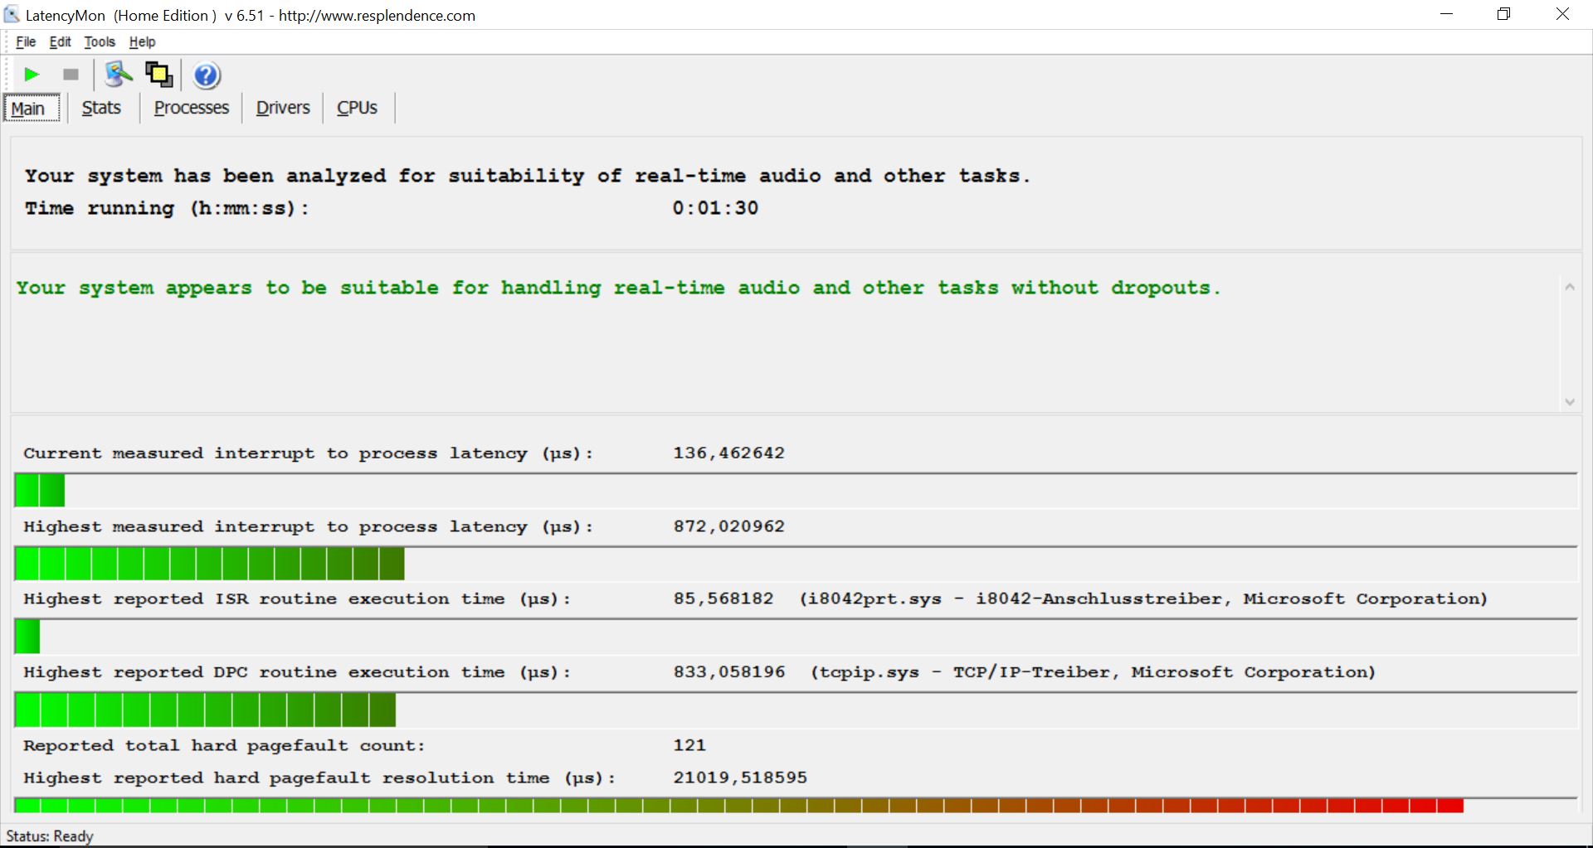Click the current interrupt latency bar
Image resolution: width=1593 pixels, height=848 pixels.
pos(796,491)
